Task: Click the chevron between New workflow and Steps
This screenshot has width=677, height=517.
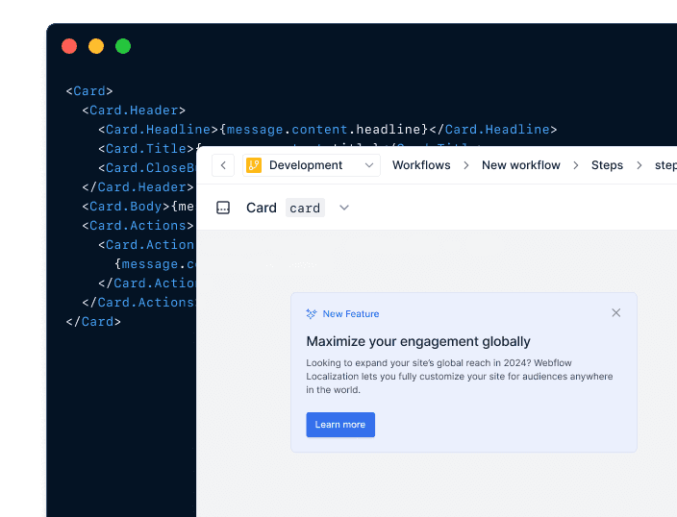Action: pyautogui.click(x=575, y=165)
